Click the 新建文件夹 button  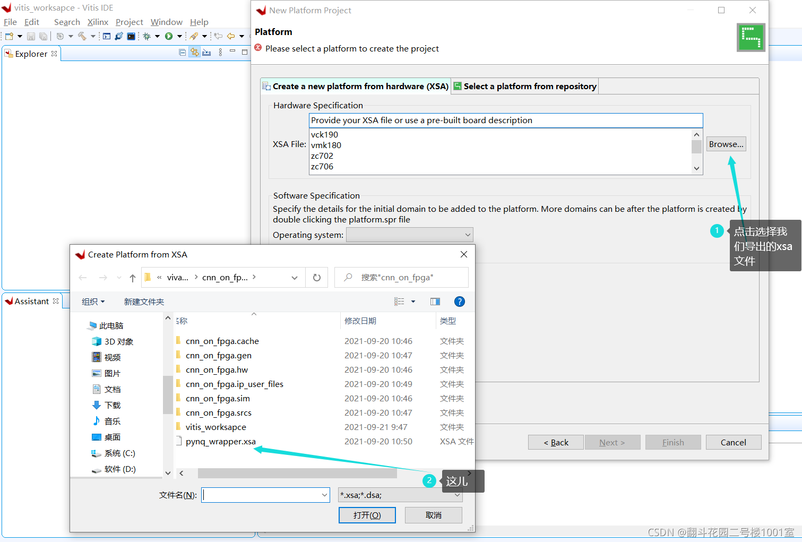click(x=144, y=302)
